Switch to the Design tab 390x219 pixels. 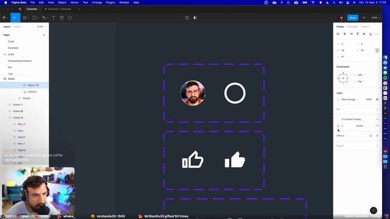pyautogui.click(x=340, y=27)
